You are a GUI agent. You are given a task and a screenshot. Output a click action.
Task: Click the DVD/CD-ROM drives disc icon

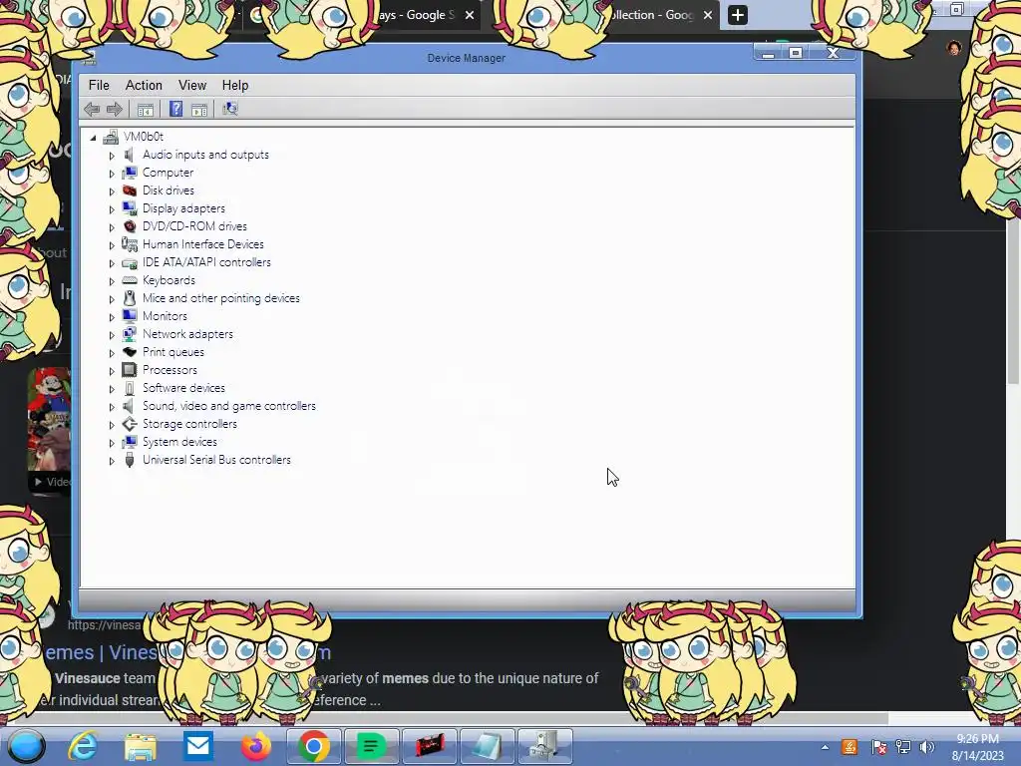130,226
